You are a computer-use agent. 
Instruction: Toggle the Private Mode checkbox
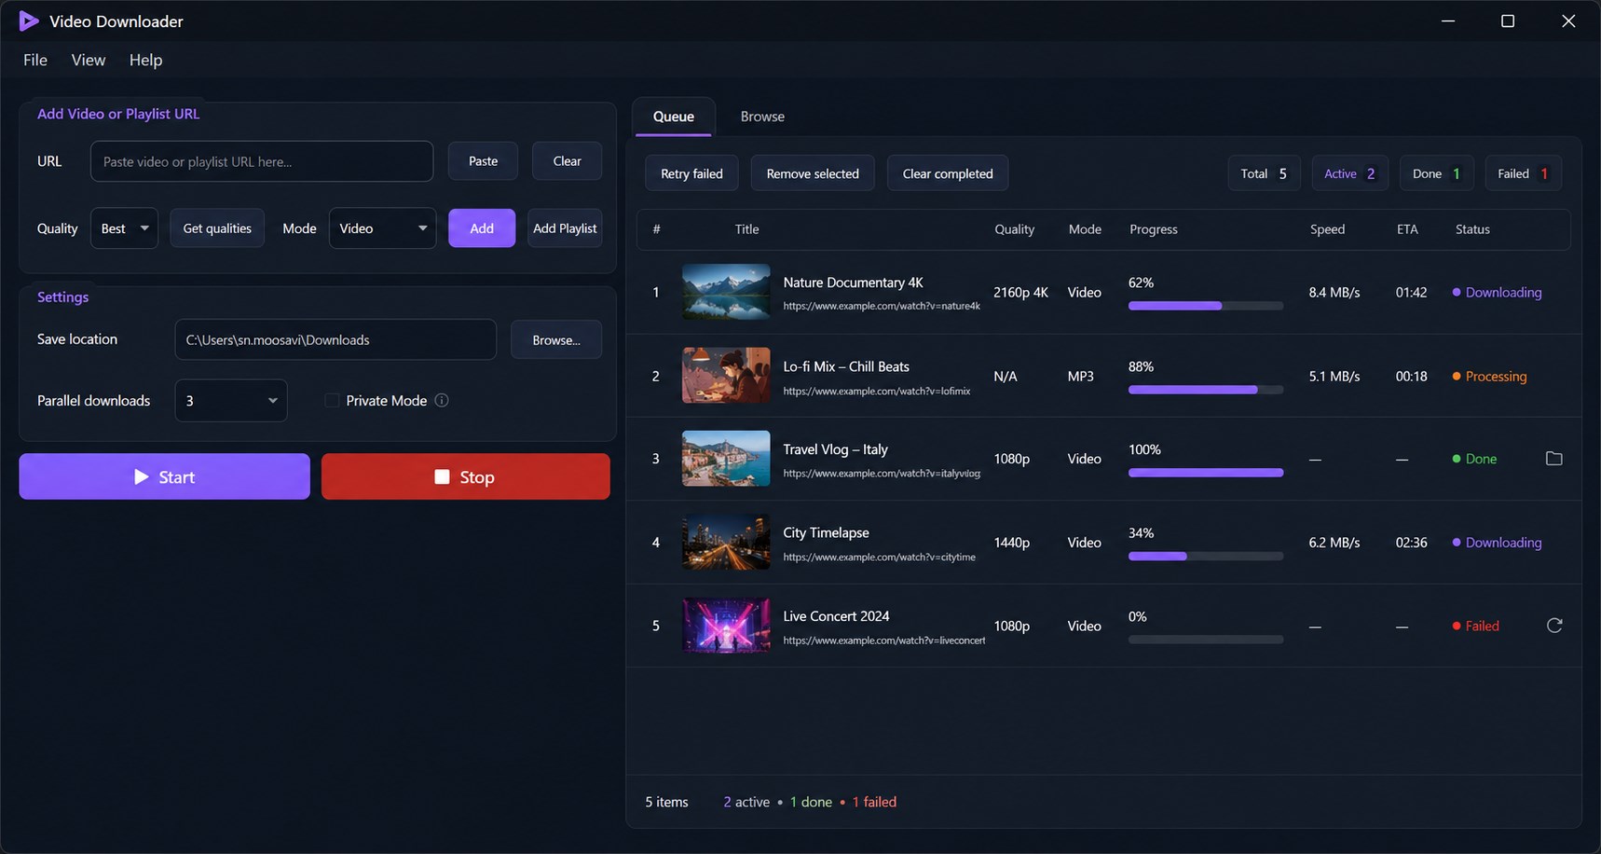point(332,400)
